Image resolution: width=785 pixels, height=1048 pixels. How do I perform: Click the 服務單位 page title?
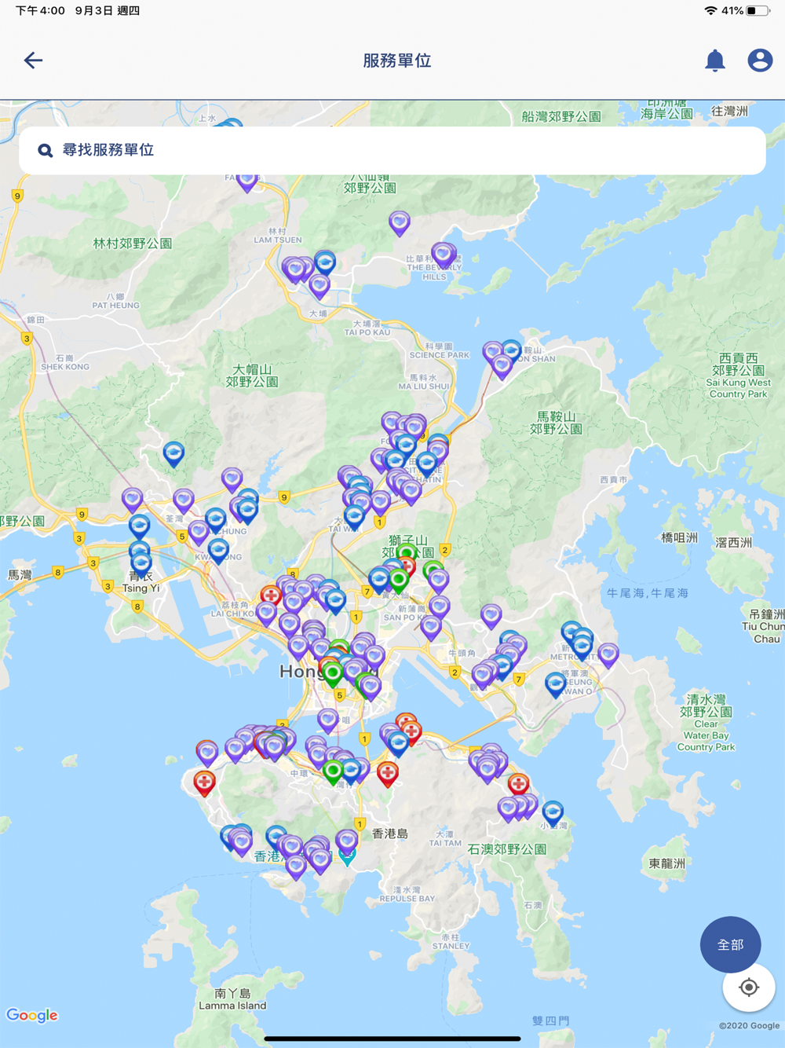pos(397,60)
